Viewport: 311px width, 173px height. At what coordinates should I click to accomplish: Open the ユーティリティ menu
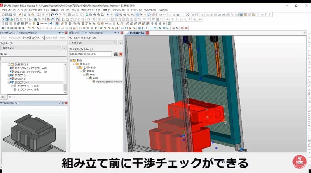134,10
